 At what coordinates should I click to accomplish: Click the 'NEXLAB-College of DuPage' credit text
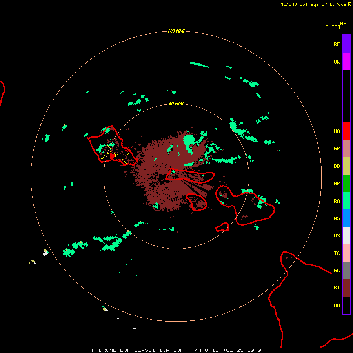pos(313,4)
